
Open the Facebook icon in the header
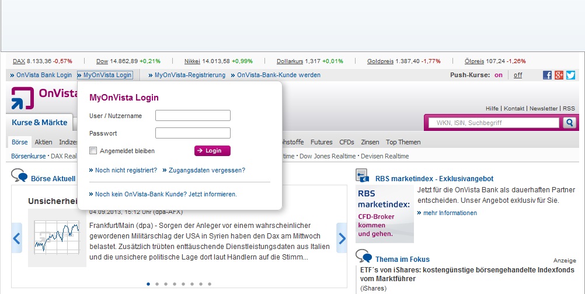547,75
